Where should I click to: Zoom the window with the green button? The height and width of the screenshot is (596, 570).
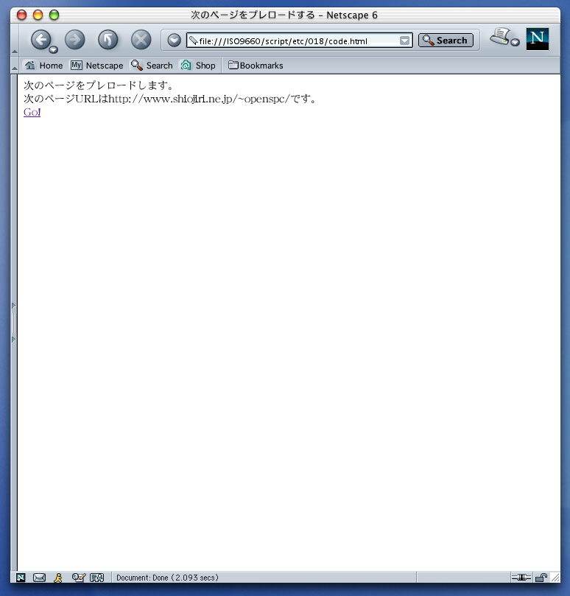[54, 15]
